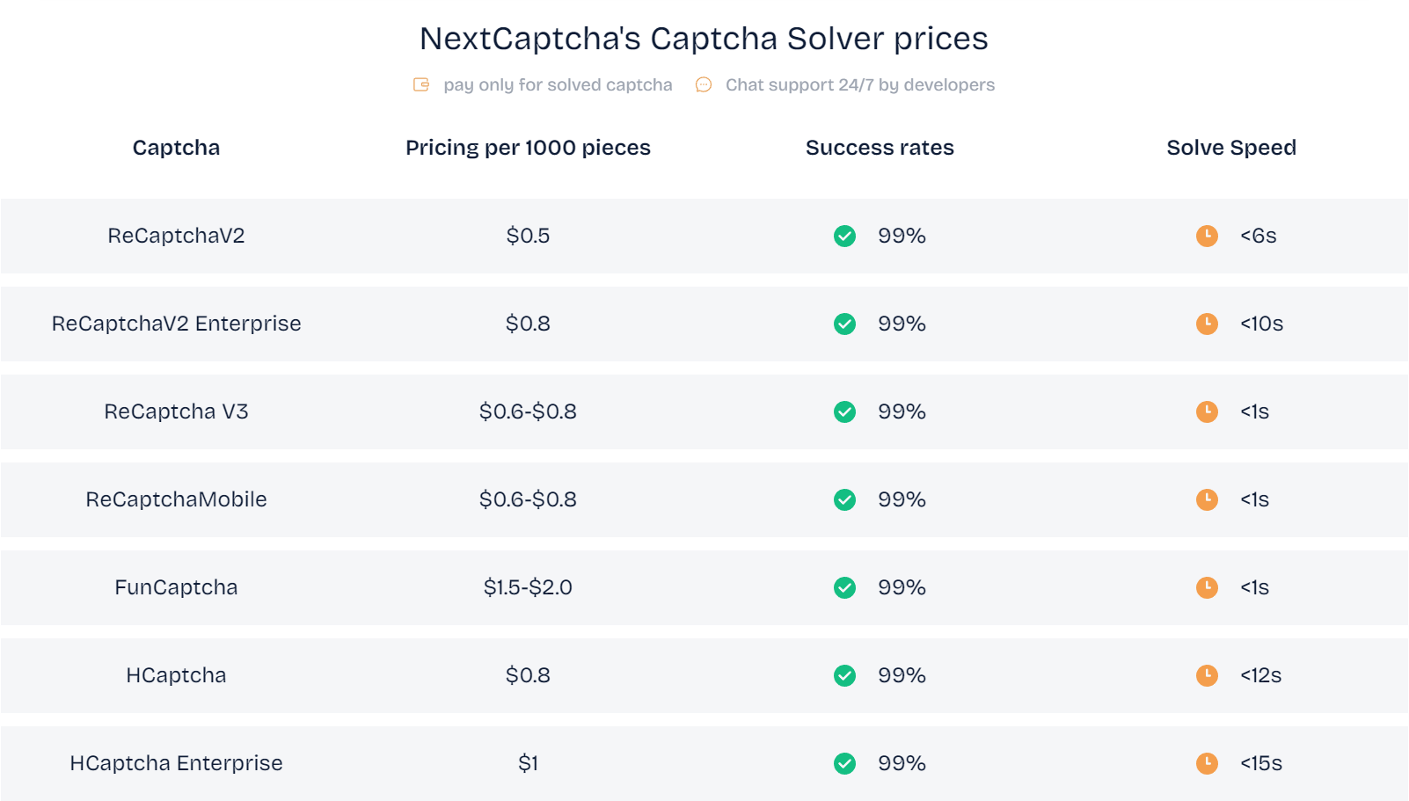Screen dimensions: 1409x801
Task: Click the wallet icon beside pay only text
Action: pyautogui.click(x=421, y=84)
